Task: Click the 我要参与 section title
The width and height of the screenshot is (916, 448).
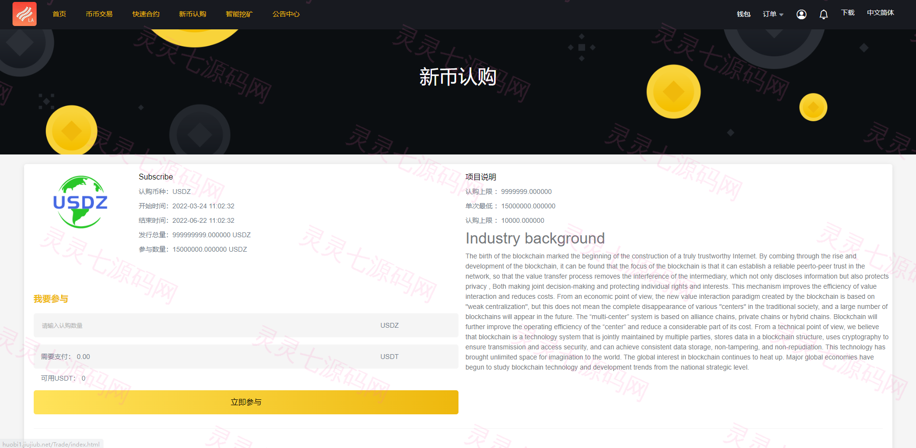Action: coord(51,299)
